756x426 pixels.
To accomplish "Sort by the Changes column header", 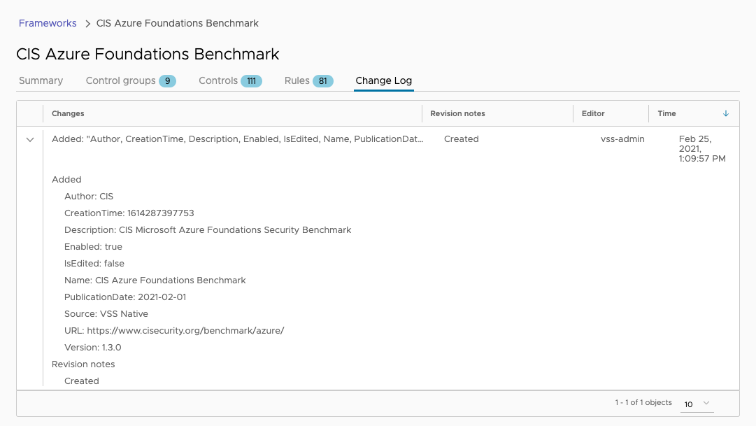I will pos(68,113).
